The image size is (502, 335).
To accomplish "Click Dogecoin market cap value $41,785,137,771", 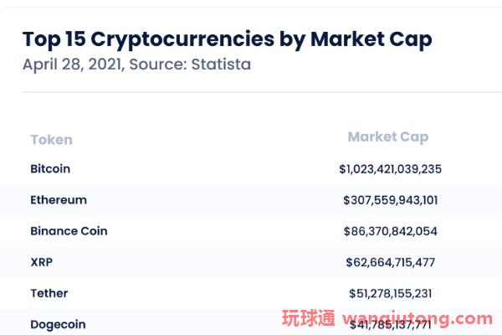I will pyautogui.click(x=390, y=325).
